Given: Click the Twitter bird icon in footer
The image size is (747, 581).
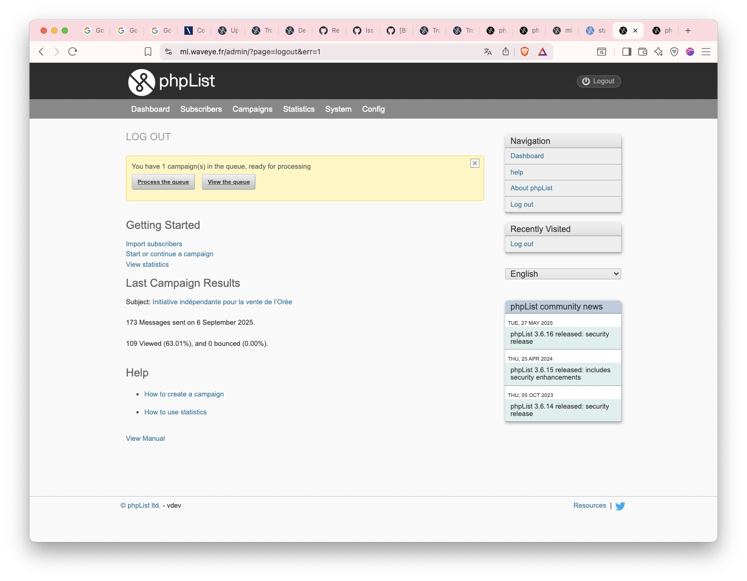Looking at the screenshot, I should [x=620, y=506].
